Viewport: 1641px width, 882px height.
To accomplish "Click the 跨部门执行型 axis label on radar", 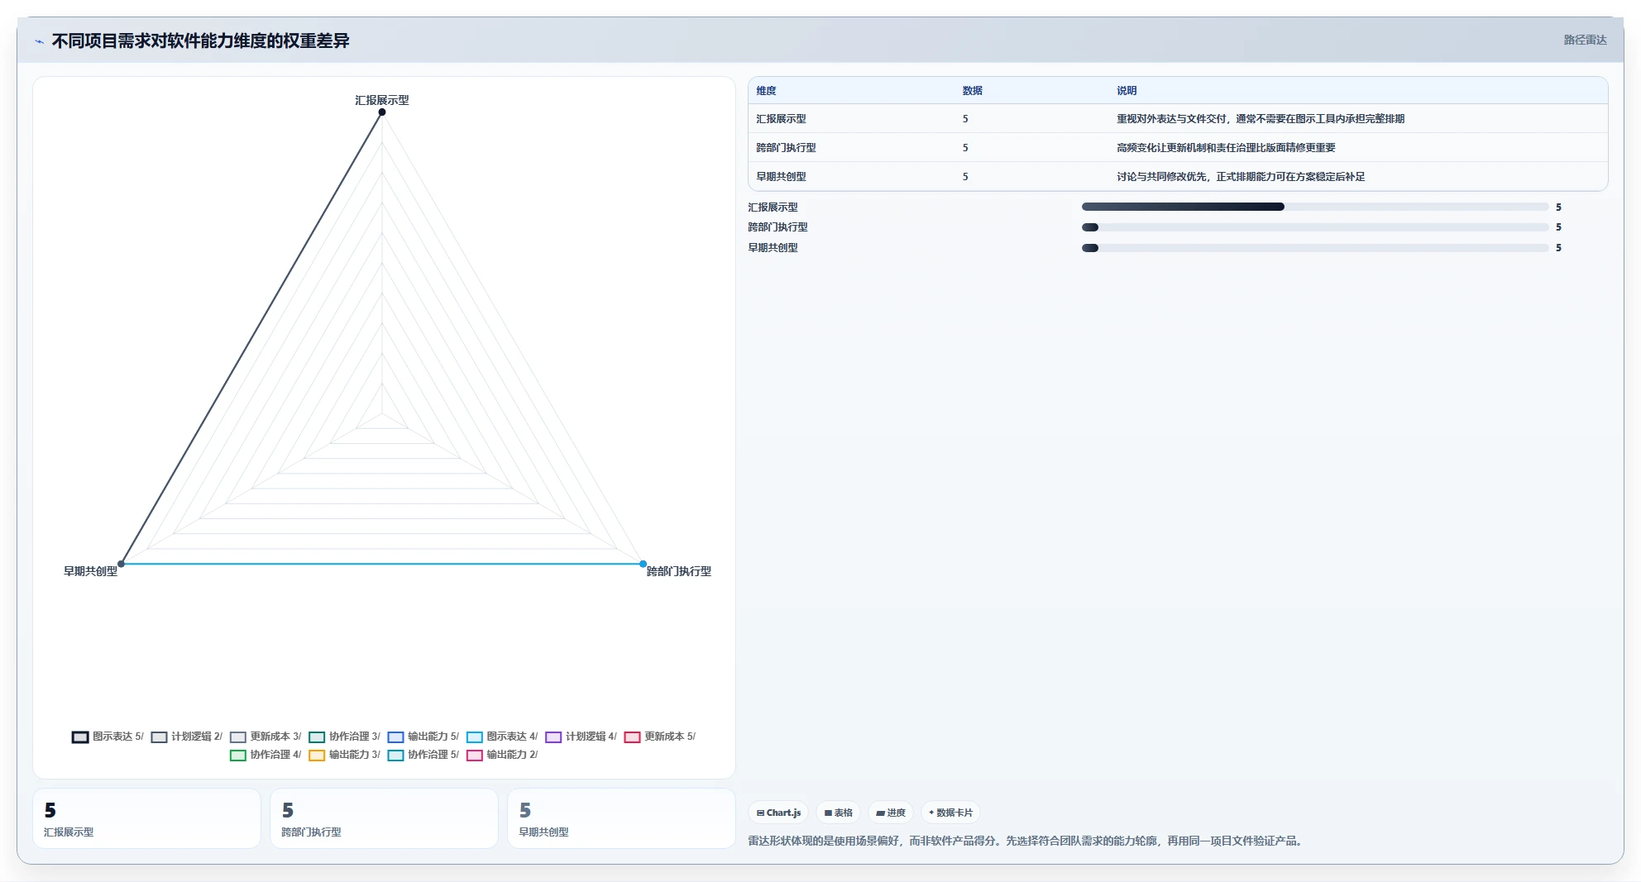I will [679, 571].
